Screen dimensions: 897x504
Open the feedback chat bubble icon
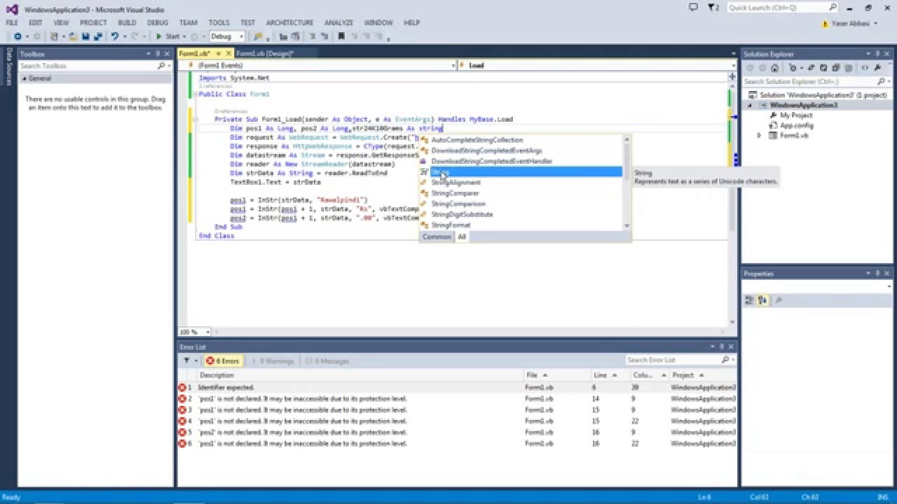[694, 7]
